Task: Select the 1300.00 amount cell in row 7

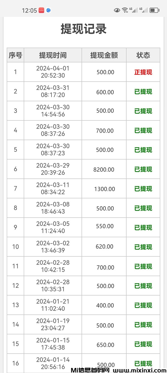Action: pyautogui.click(x=104, y=189)
